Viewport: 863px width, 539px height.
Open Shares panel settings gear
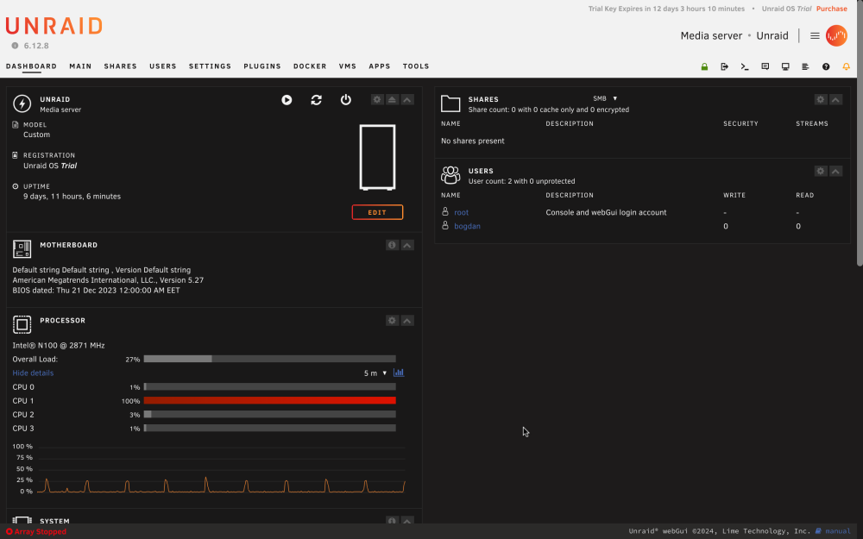tap(821, 99)
